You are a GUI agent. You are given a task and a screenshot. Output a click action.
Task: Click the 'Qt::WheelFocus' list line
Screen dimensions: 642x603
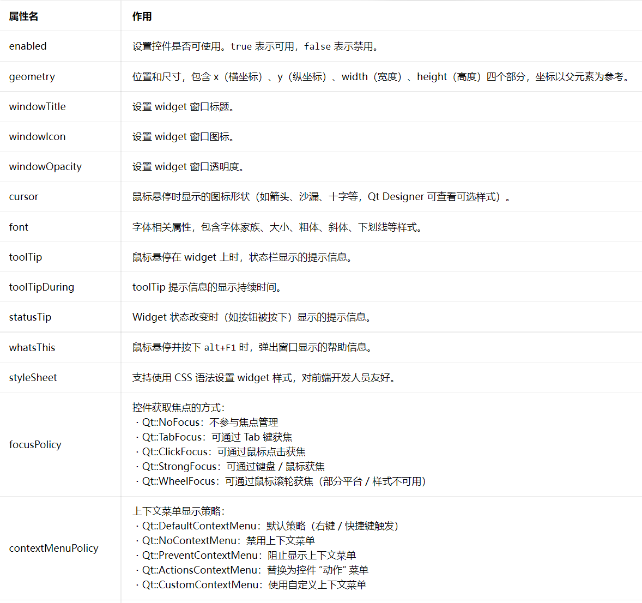(x=281, y=481)
